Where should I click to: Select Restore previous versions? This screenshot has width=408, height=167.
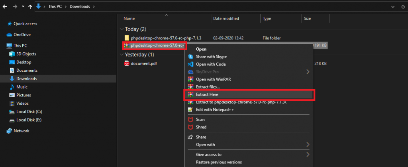coord(219,162)
